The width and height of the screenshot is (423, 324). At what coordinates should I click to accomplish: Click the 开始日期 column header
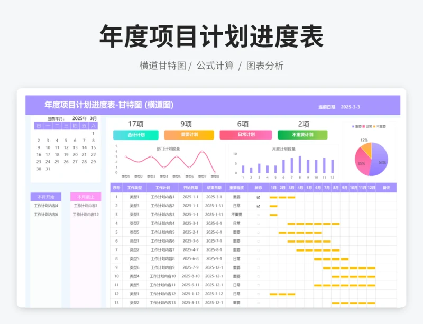(190, 188)
